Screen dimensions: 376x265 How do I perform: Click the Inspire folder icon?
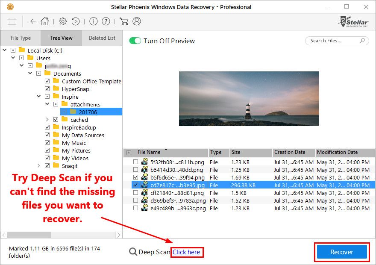click(56, 96)
